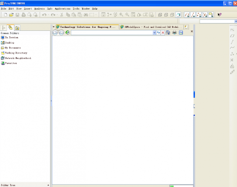The image size is (237, 187).
Task: Open the browser tab list arrow
Action: coord(53,27)
